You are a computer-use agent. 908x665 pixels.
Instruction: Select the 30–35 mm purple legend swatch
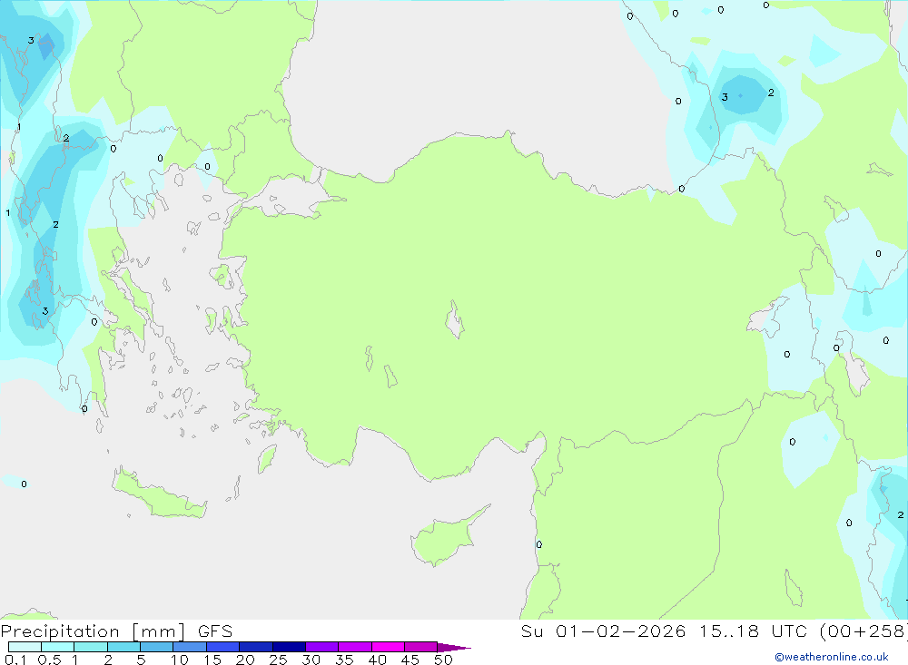pos(321,647)
